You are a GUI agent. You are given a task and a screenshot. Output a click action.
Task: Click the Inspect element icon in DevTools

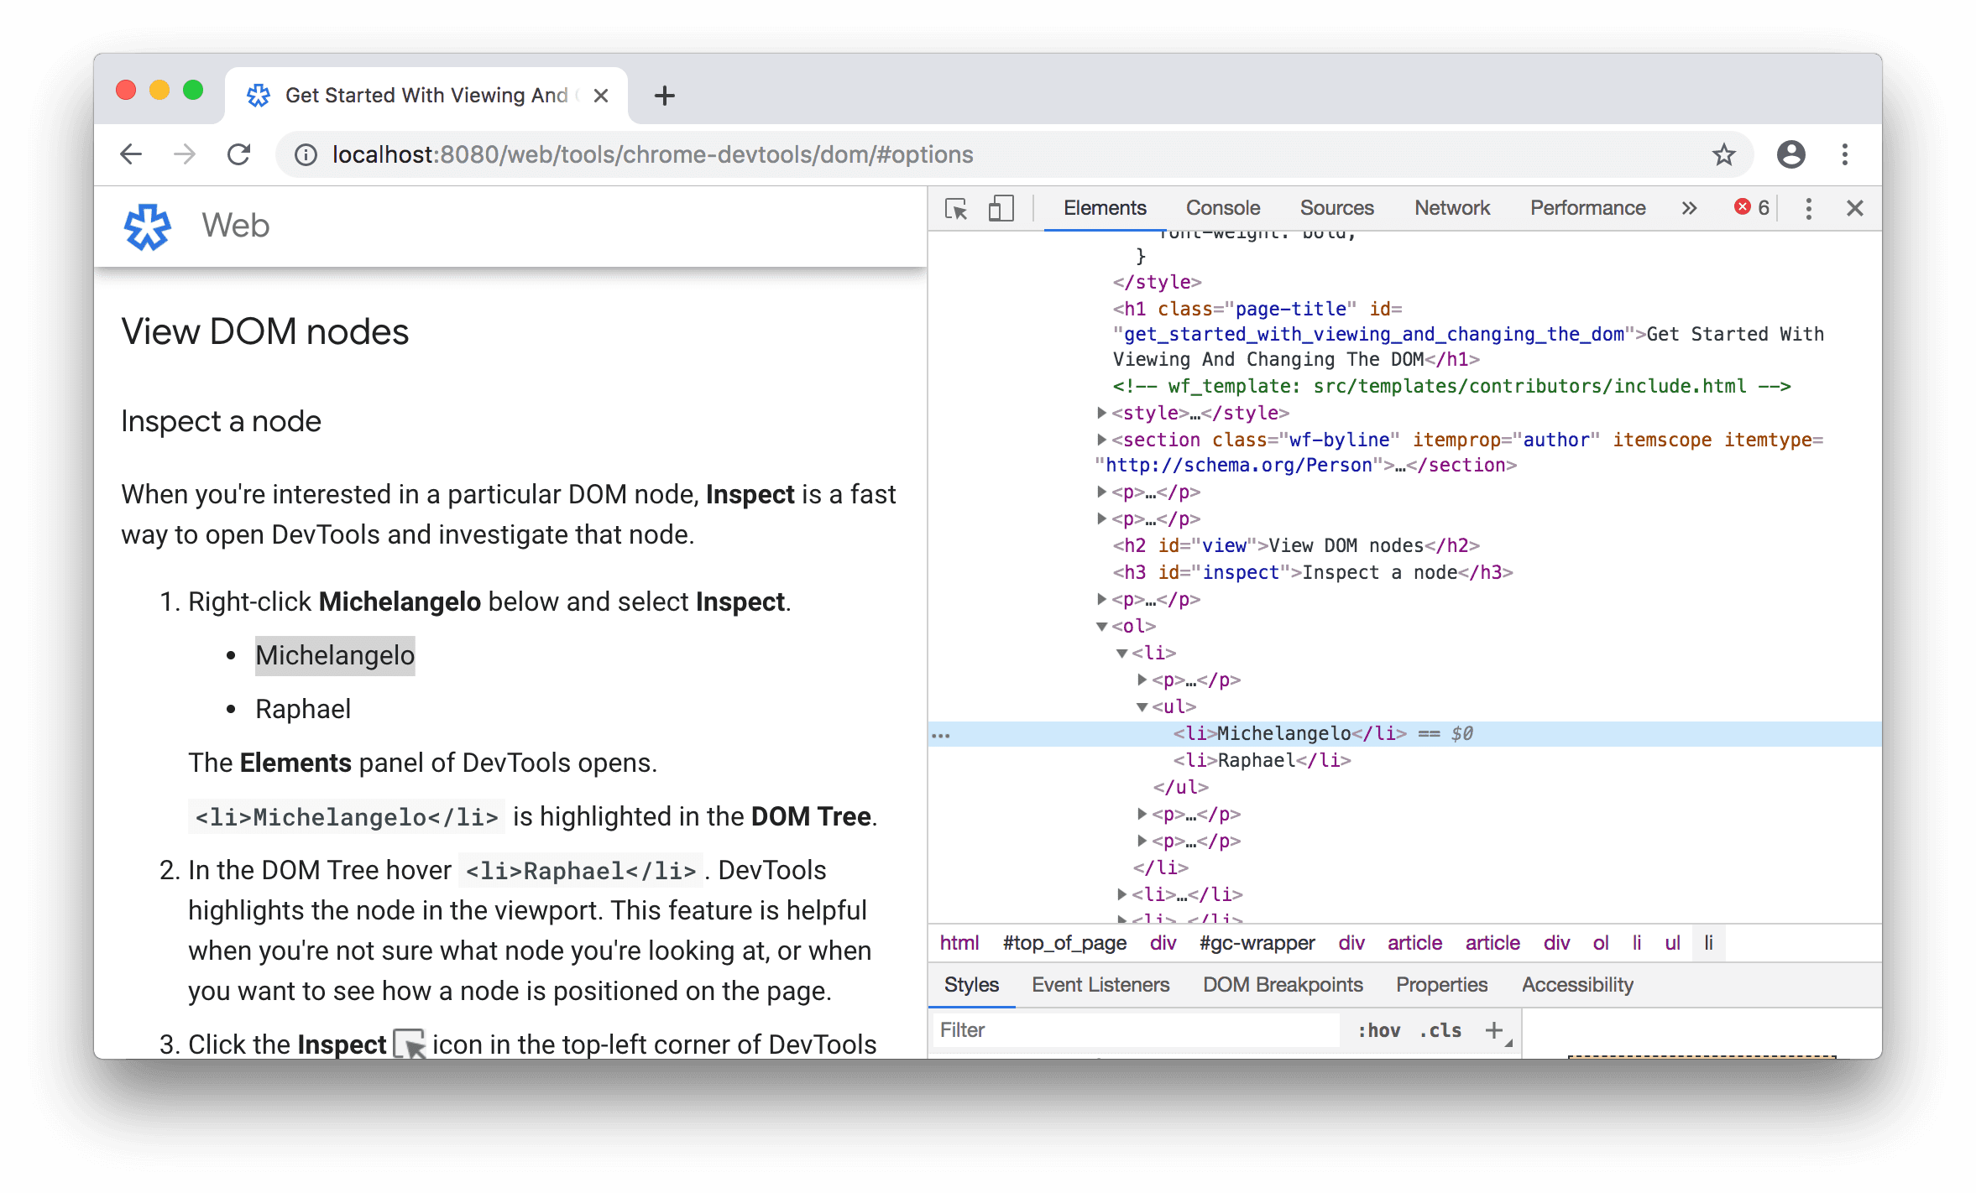[x=957, y=207]
